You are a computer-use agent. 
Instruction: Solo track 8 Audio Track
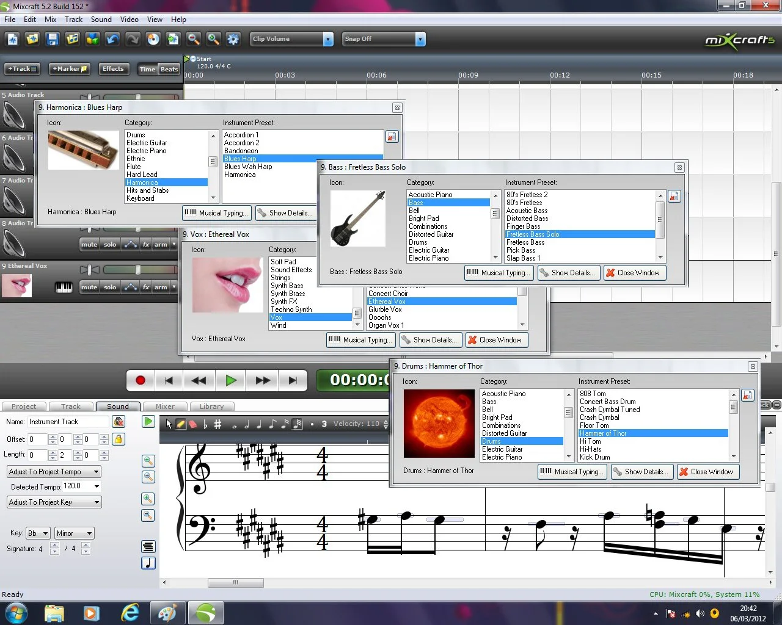point(110,244)
